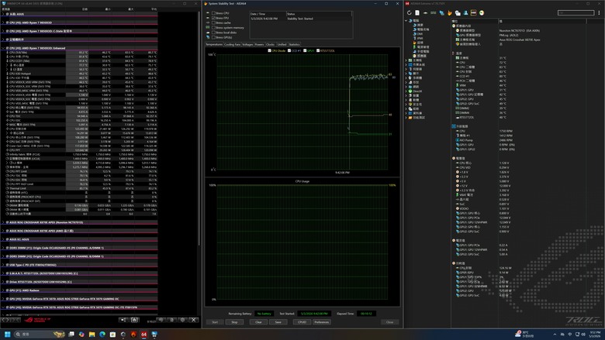Click the HWiNFO sensor list vertical scrollbar

click(x=199, y=129)
